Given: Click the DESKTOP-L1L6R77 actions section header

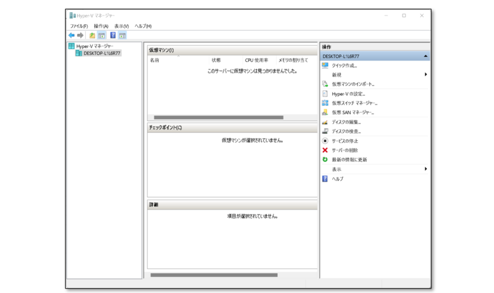Looking at the screenshot, I should [375, 56].
